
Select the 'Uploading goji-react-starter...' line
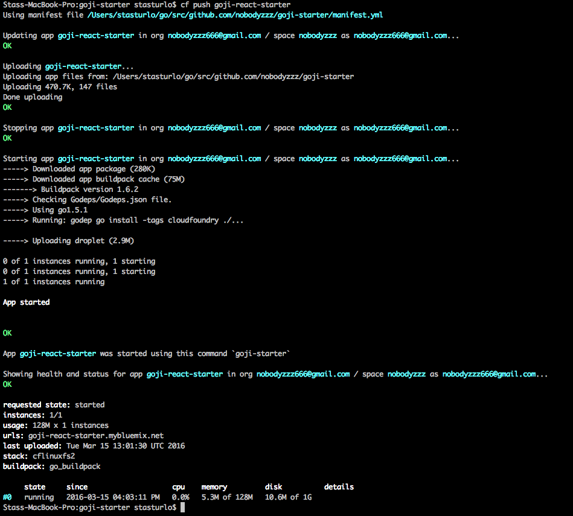(x=68, y=66)
